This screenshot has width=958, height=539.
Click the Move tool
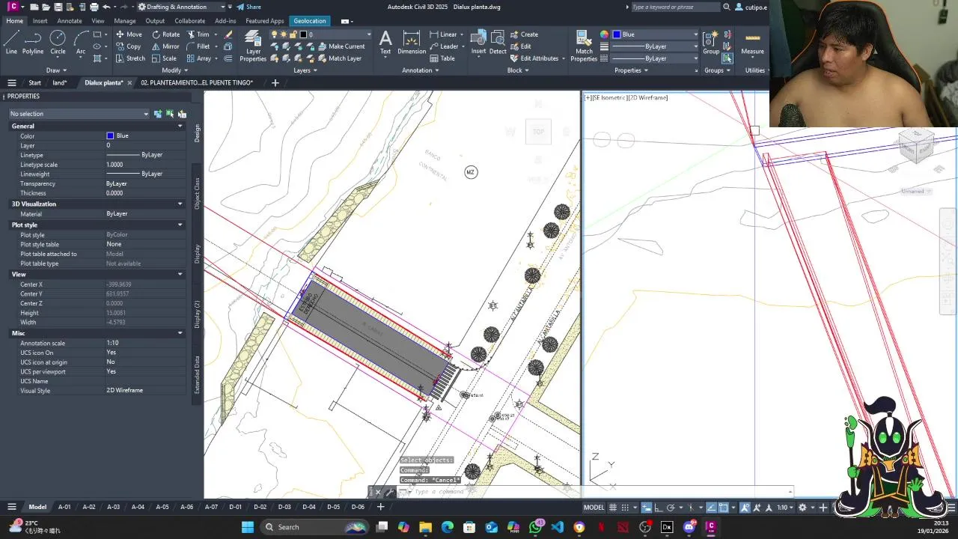tap(128, 34)
